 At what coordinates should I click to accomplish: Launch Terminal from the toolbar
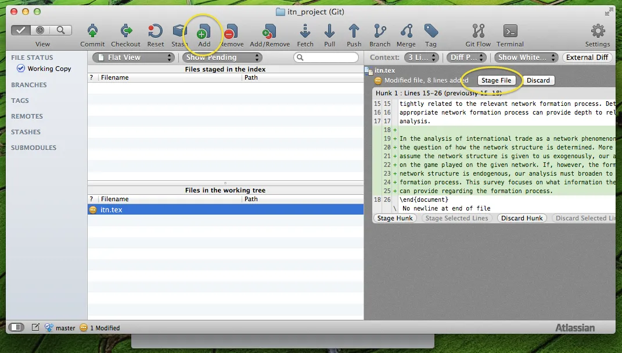coord(510,31)
